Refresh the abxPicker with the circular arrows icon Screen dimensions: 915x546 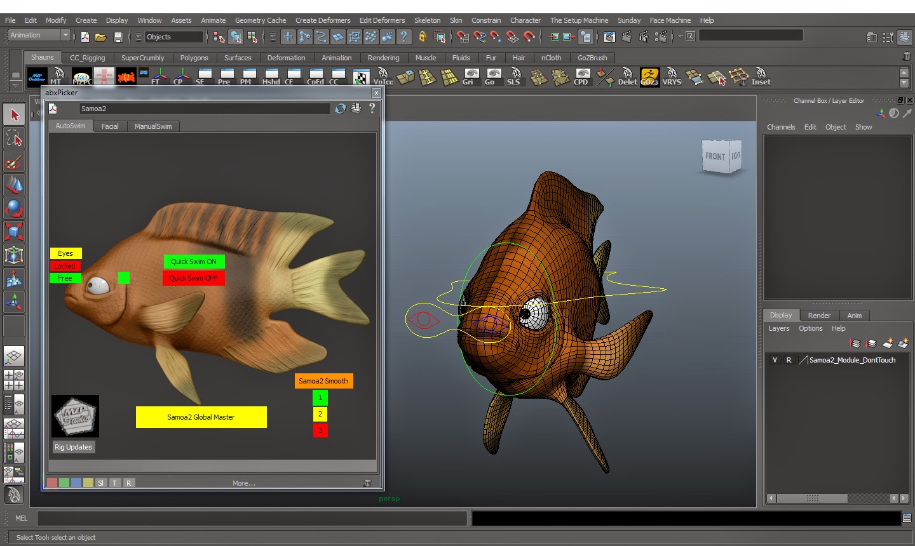click(x=341, y=109)
